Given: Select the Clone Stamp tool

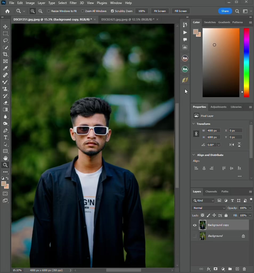Looking at the screenshot, I should coord(5,89).
